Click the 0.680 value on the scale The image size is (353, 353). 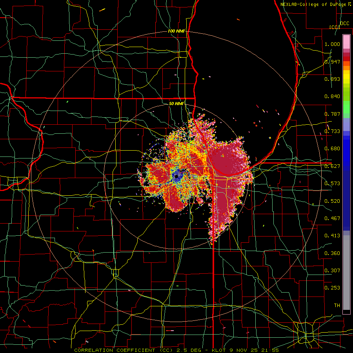[x=332, y=149]
